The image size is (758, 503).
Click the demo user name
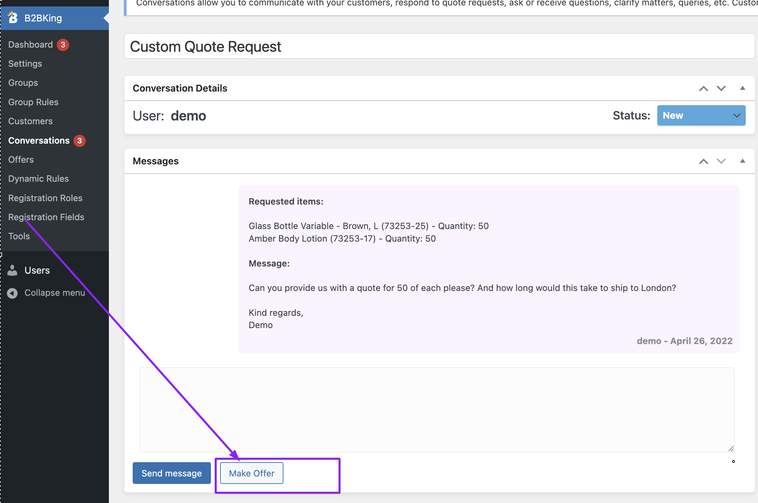(188, 116)
